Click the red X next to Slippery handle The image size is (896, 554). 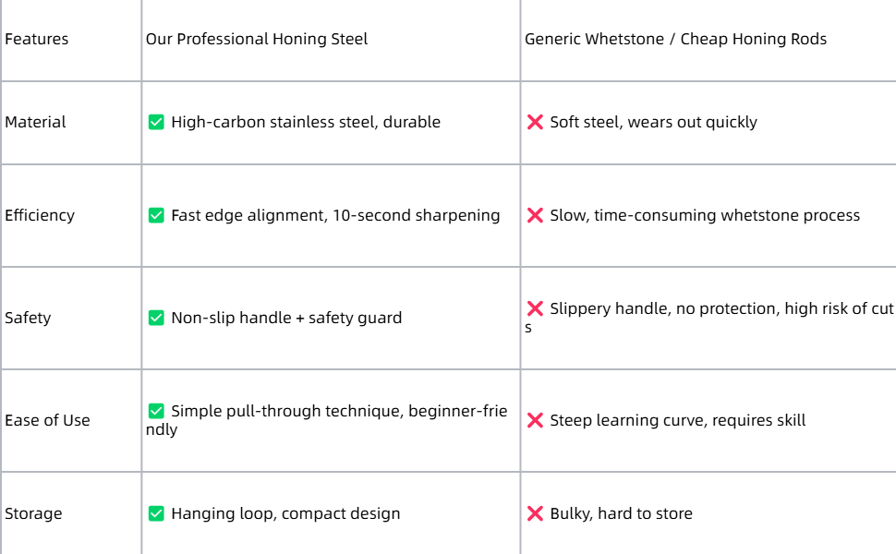point(535,308)
